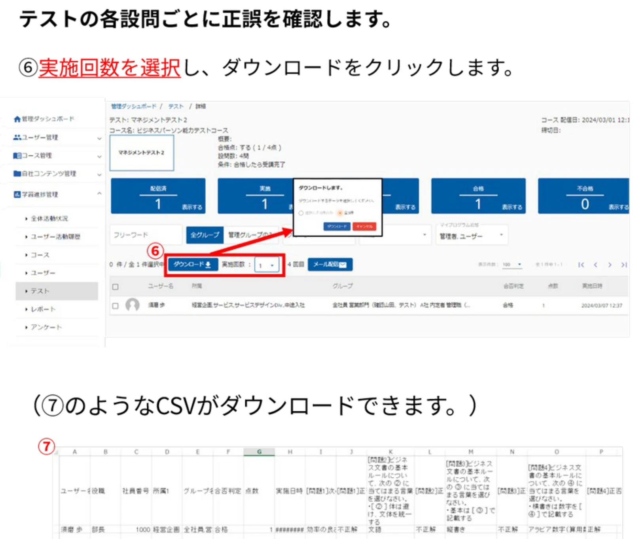633x539 pixels.
Task: Select the テスト sidebar item
Action: click(x=57, y=291)
